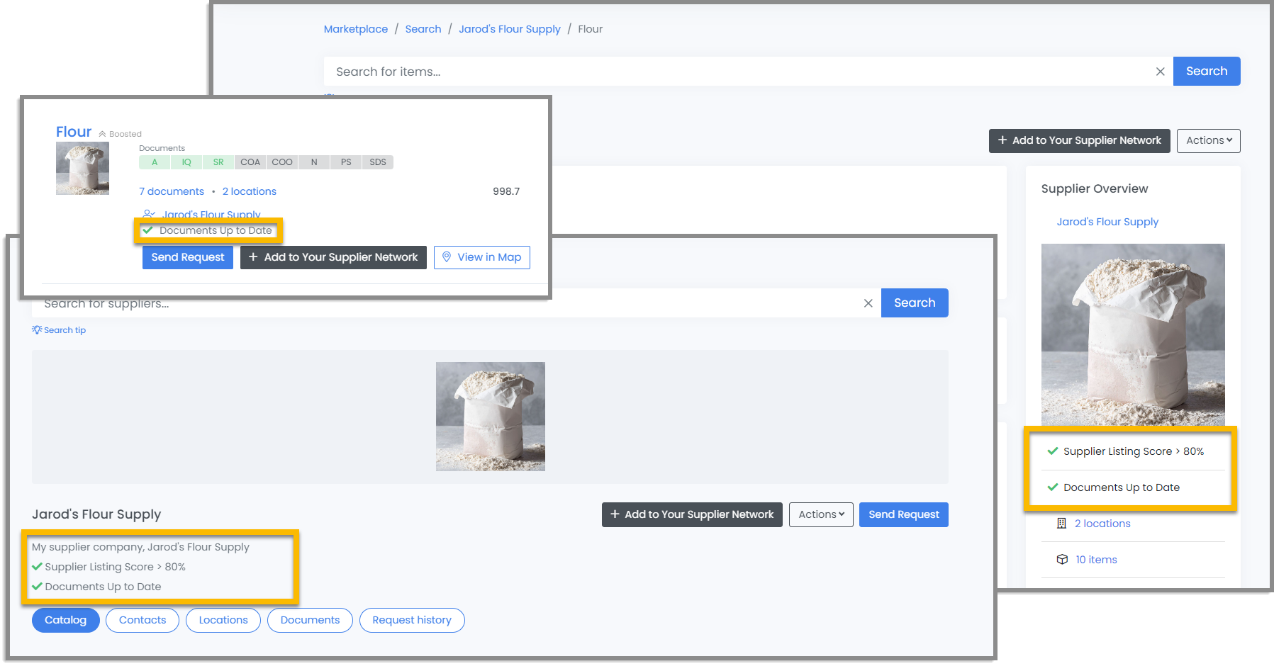Open Jarod's Flour Supply breadcrumb link
The height and width of the screenshot is (666, 1274).
[509, 29]
